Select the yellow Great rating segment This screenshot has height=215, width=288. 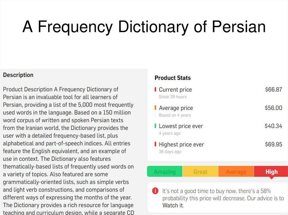(x=200, y=172)
